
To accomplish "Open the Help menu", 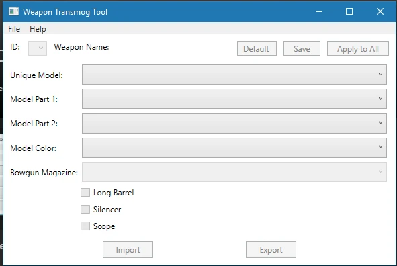I will 38,29.
